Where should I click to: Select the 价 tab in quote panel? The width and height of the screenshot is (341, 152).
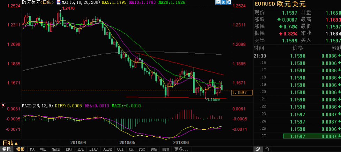[267, 149]
